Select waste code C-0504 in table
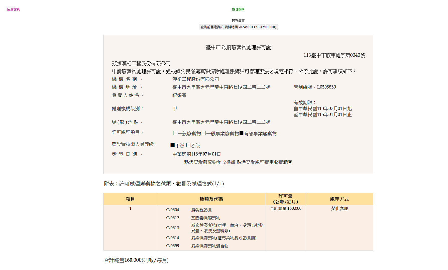 (x=173, y=210)
